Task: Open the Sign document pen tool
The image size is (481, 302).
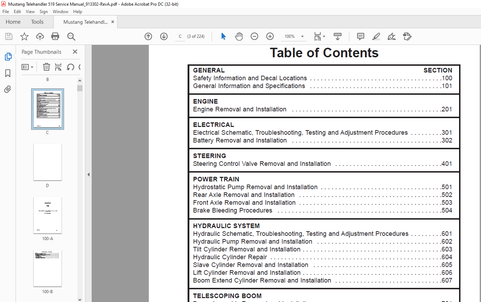Action: tap(391, 36)
